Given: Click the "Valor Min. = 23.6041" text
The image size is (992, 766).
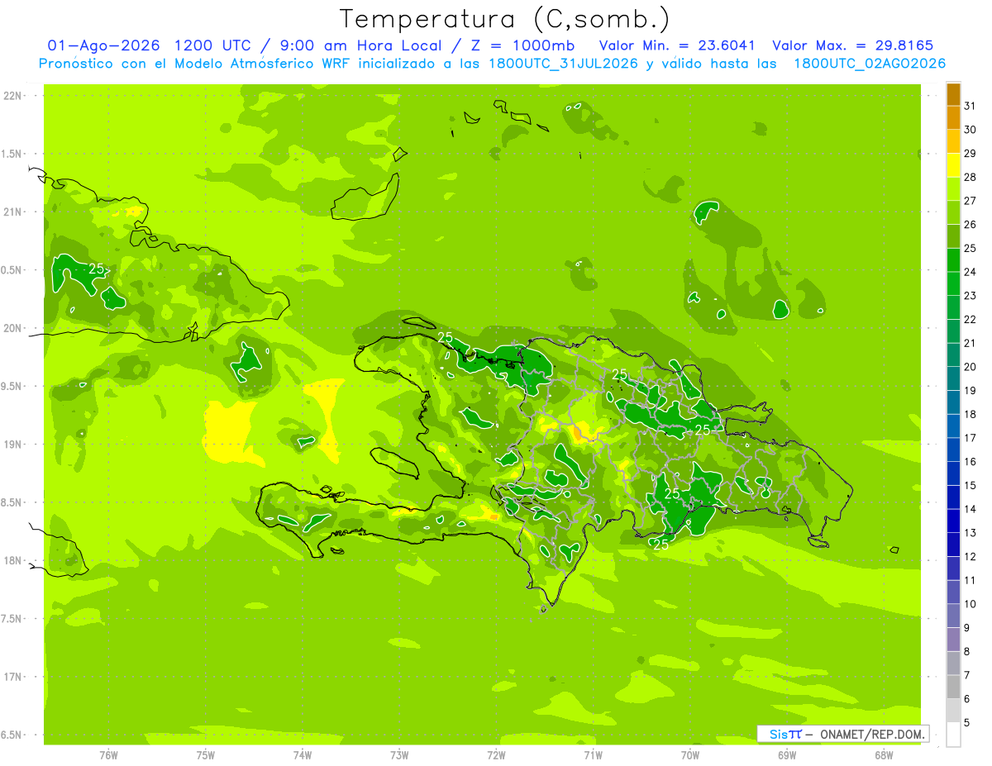Looking at the screenshot, I should [x=676, y=45].
